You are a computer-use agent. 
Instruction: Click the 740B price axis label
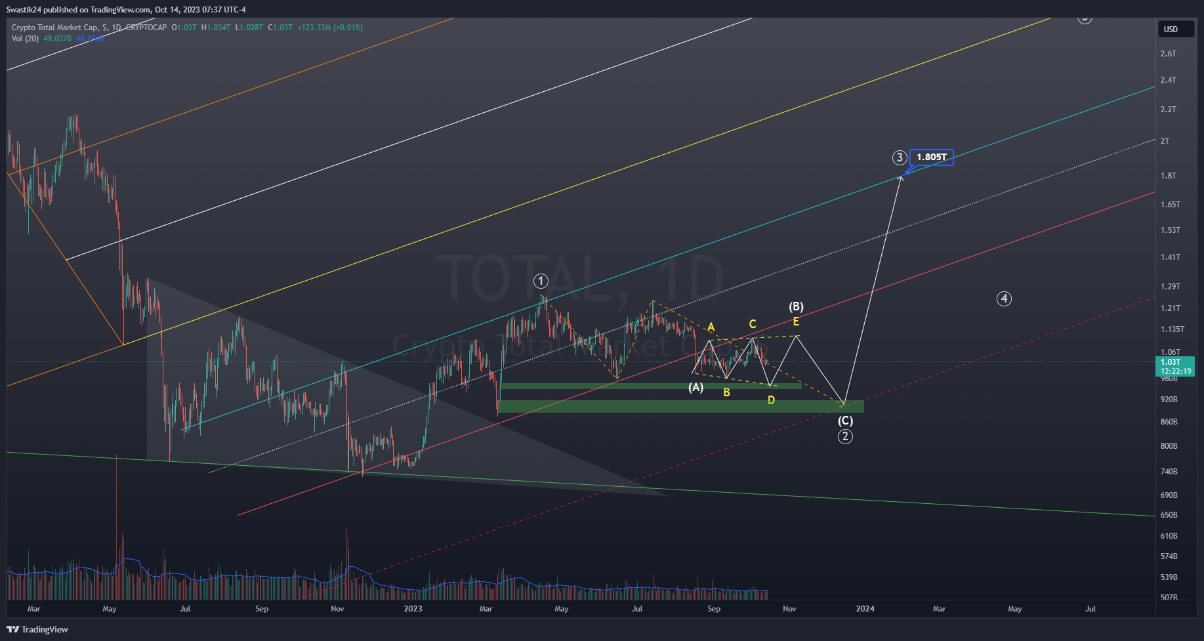pos(1169,472)
